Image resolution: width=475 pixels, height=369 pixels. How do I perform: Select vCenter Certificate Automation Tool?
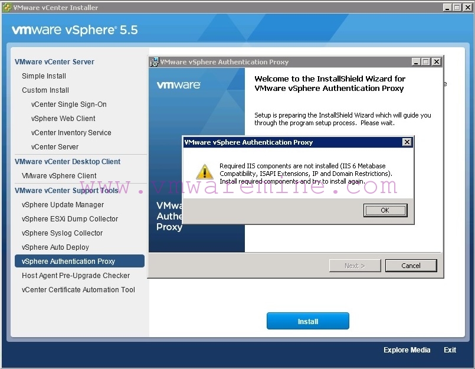(x=78, y=290)
